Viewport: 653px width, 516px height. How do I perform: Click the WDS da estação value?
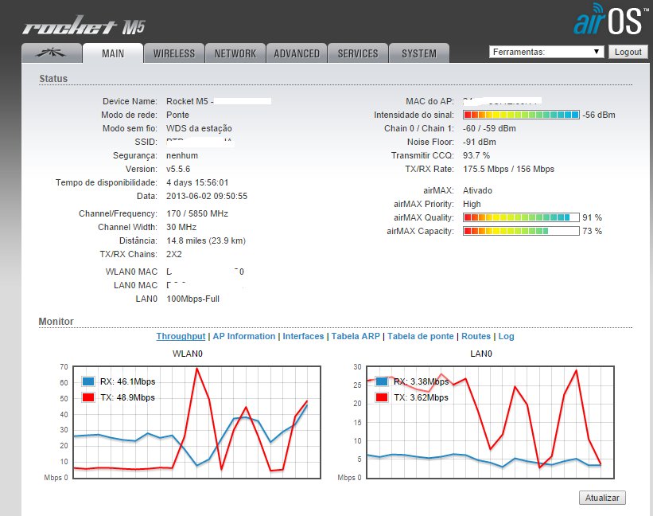(x=199, y=128)
